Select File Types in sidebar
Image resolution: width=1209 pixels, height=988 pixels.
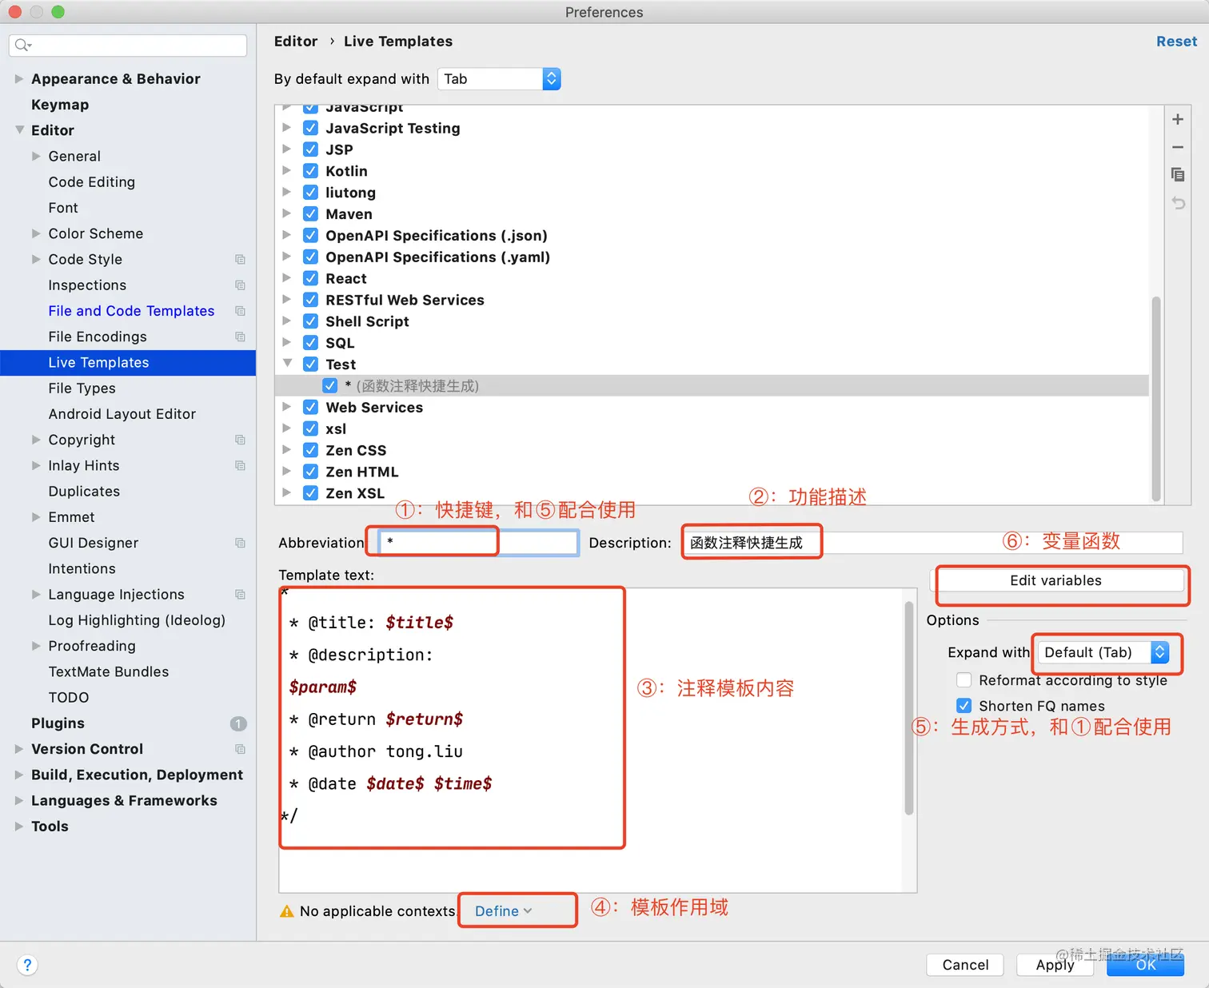pos(82,388)
